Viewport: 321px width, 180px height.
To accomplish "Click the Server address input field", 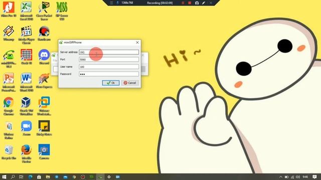I will (x=109, y=52).
